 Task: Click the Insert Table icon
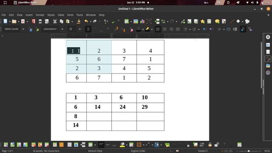pos(127,21)
